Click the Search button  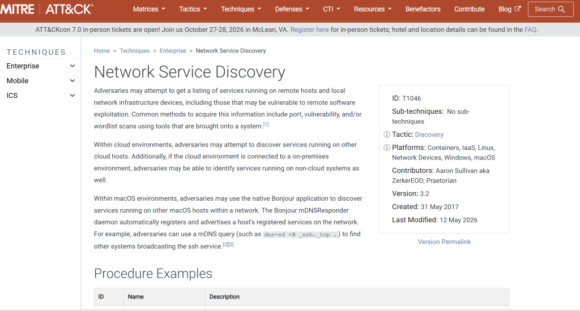point(551,9)
